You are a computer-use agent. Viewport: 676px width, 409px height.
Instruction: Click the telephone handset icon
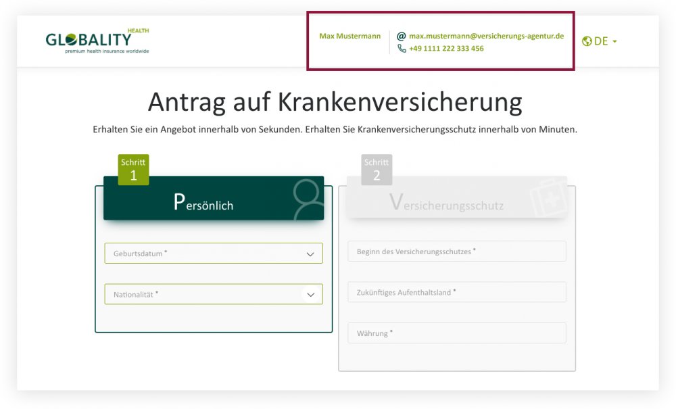(402, 49)
